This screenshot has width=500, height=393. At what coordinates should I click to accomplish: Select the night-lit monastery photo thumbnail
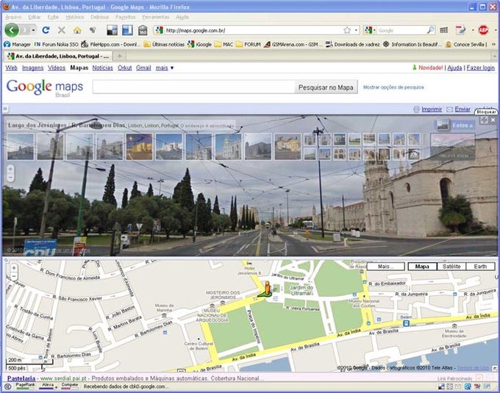coord(139,146)
